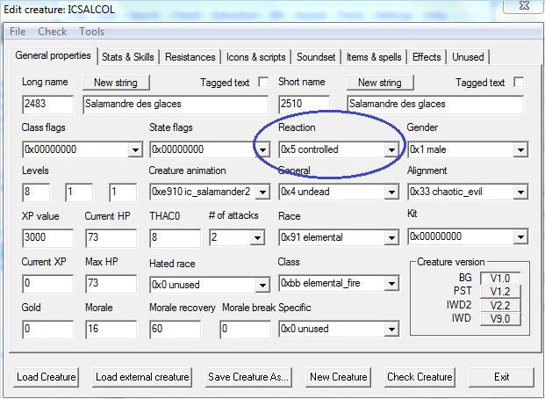
Task: Expand the Class flags dropdown
Action: (x=135, y=150)
